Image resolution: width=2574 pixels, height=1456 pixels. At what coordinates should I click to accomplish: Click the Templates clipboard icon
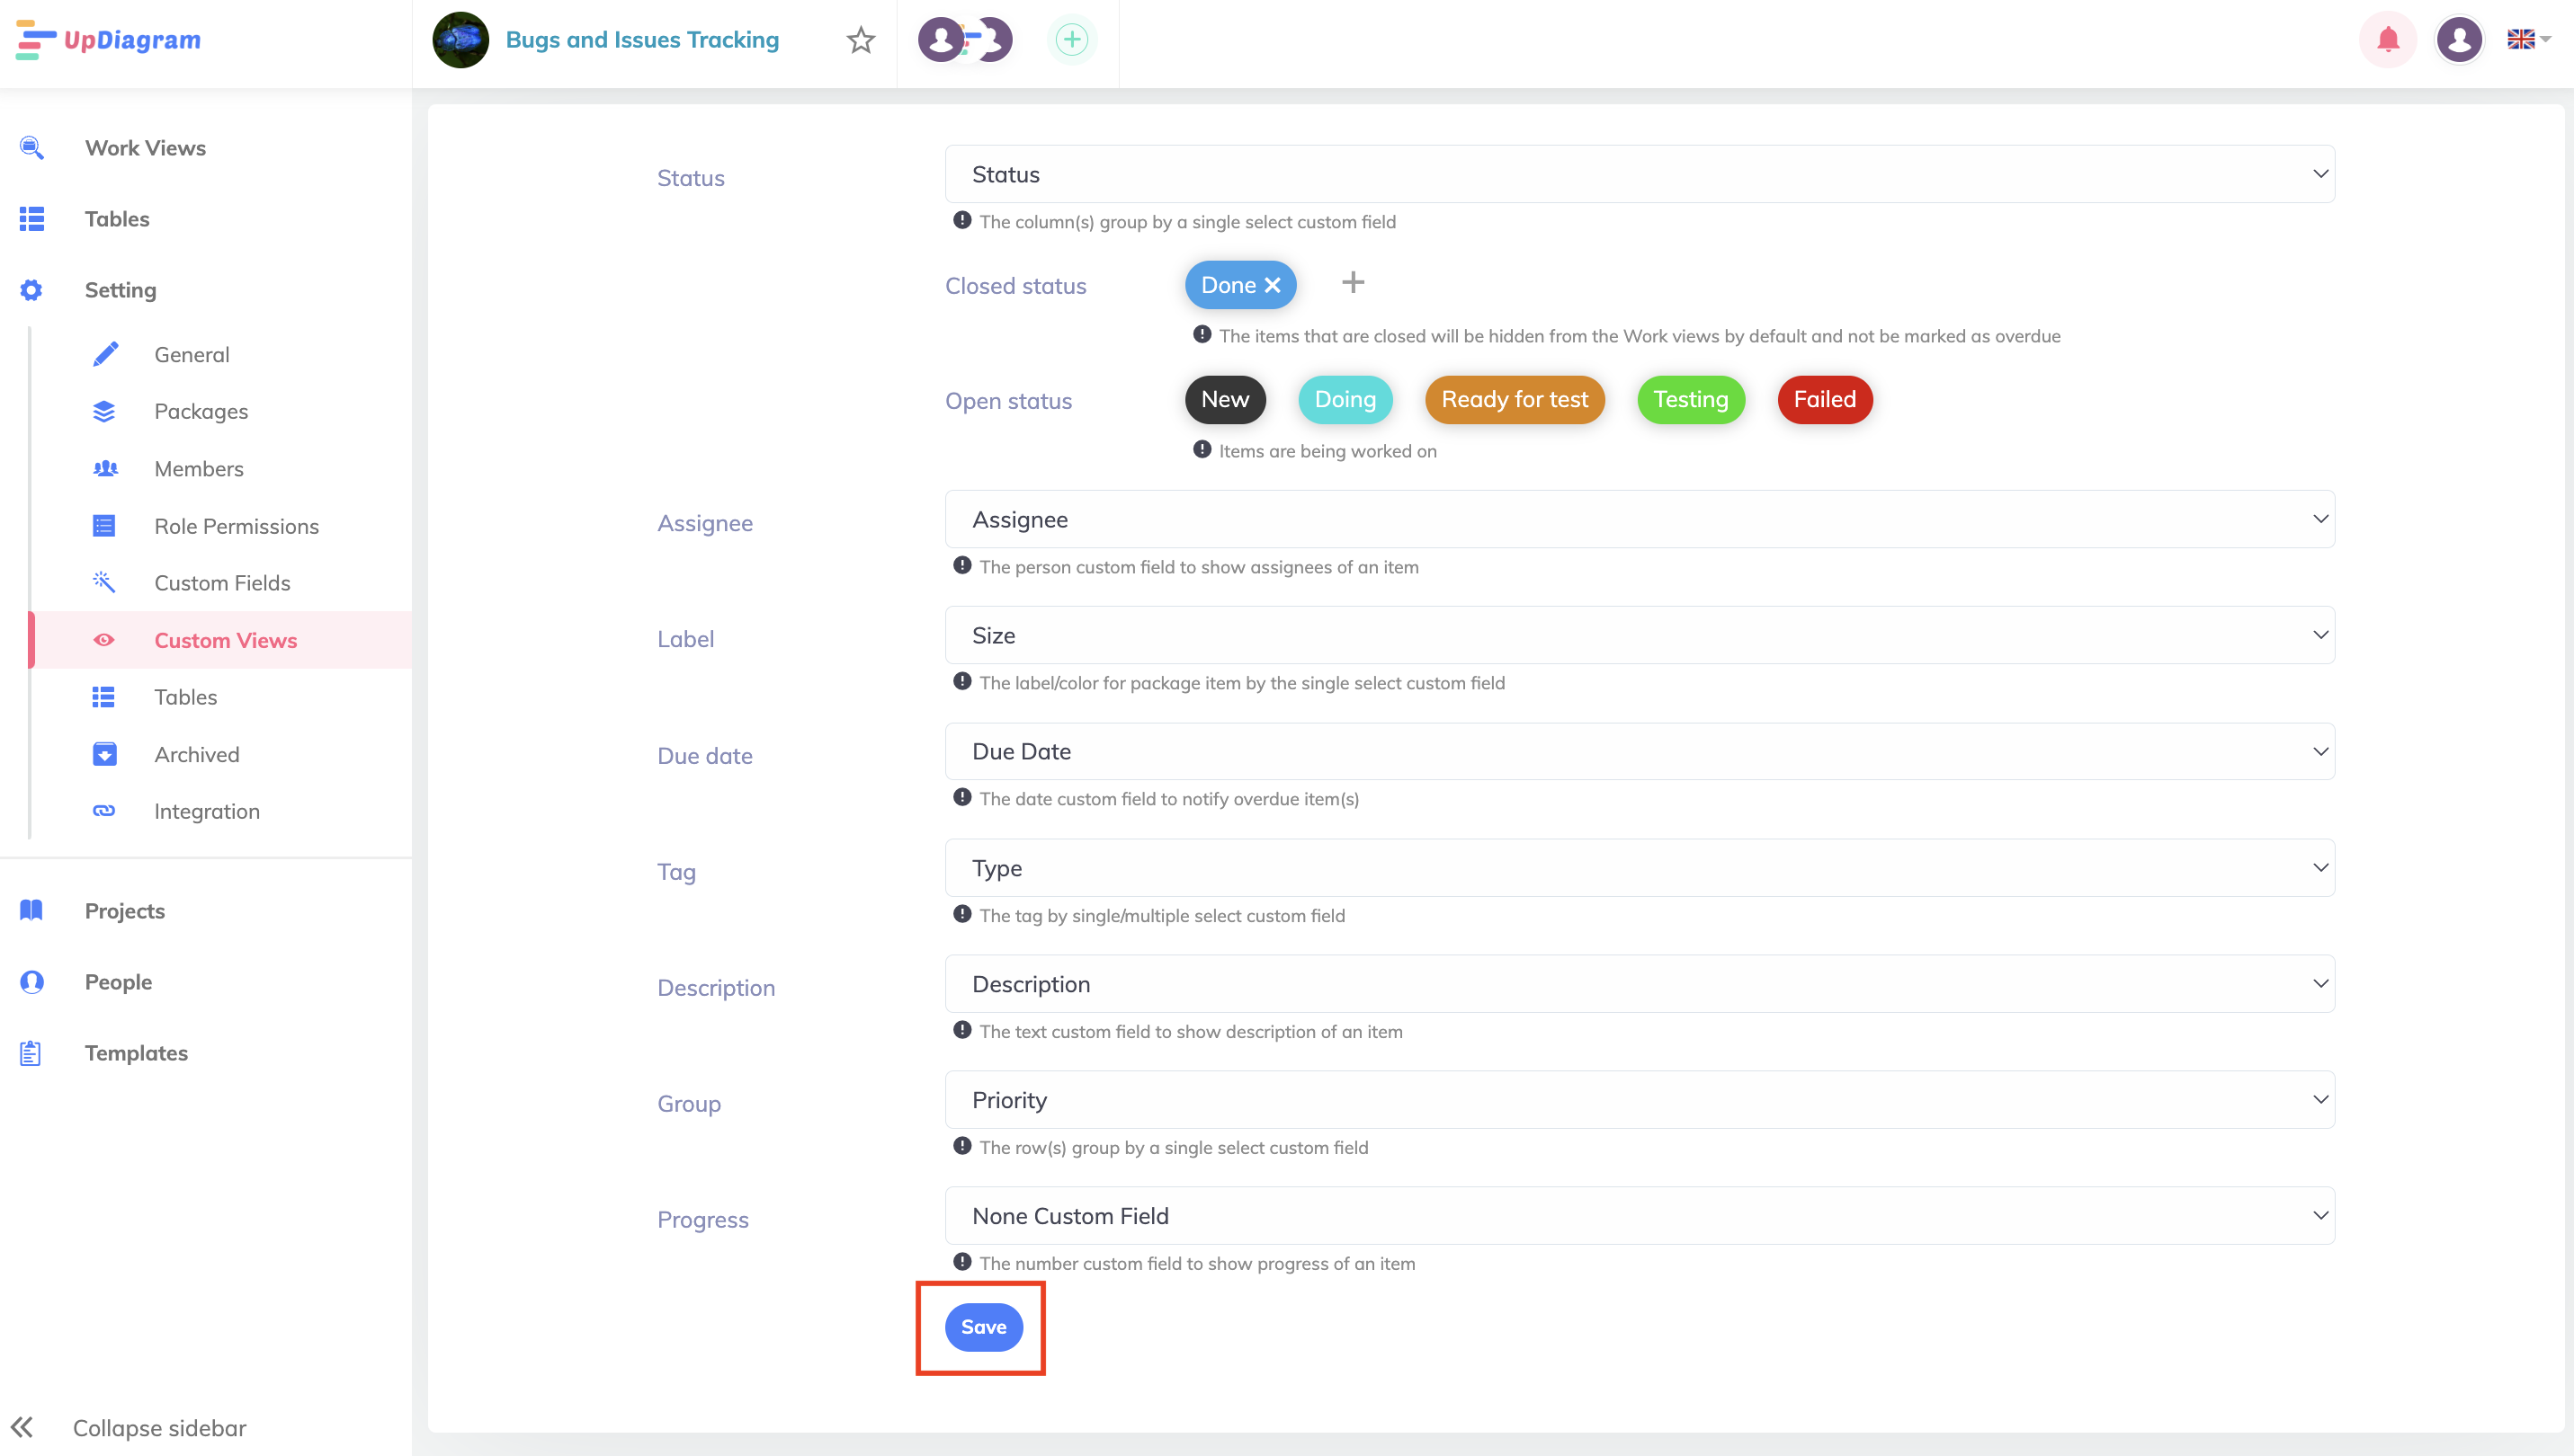point(31,1053)
